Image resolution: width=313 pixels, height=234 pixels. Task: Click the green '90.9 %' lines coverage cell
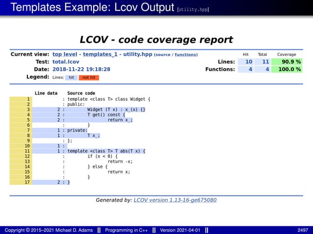pyautogui.click(x=287, y=62)
